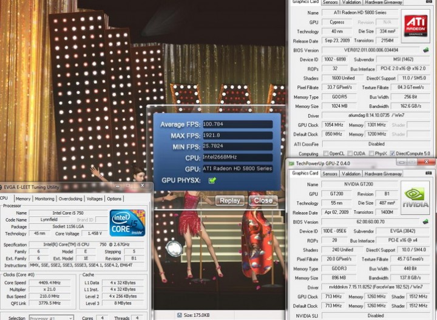
Task: Click the Level 3 cache 8 MBytes field
Action: (x=123, y=303)
